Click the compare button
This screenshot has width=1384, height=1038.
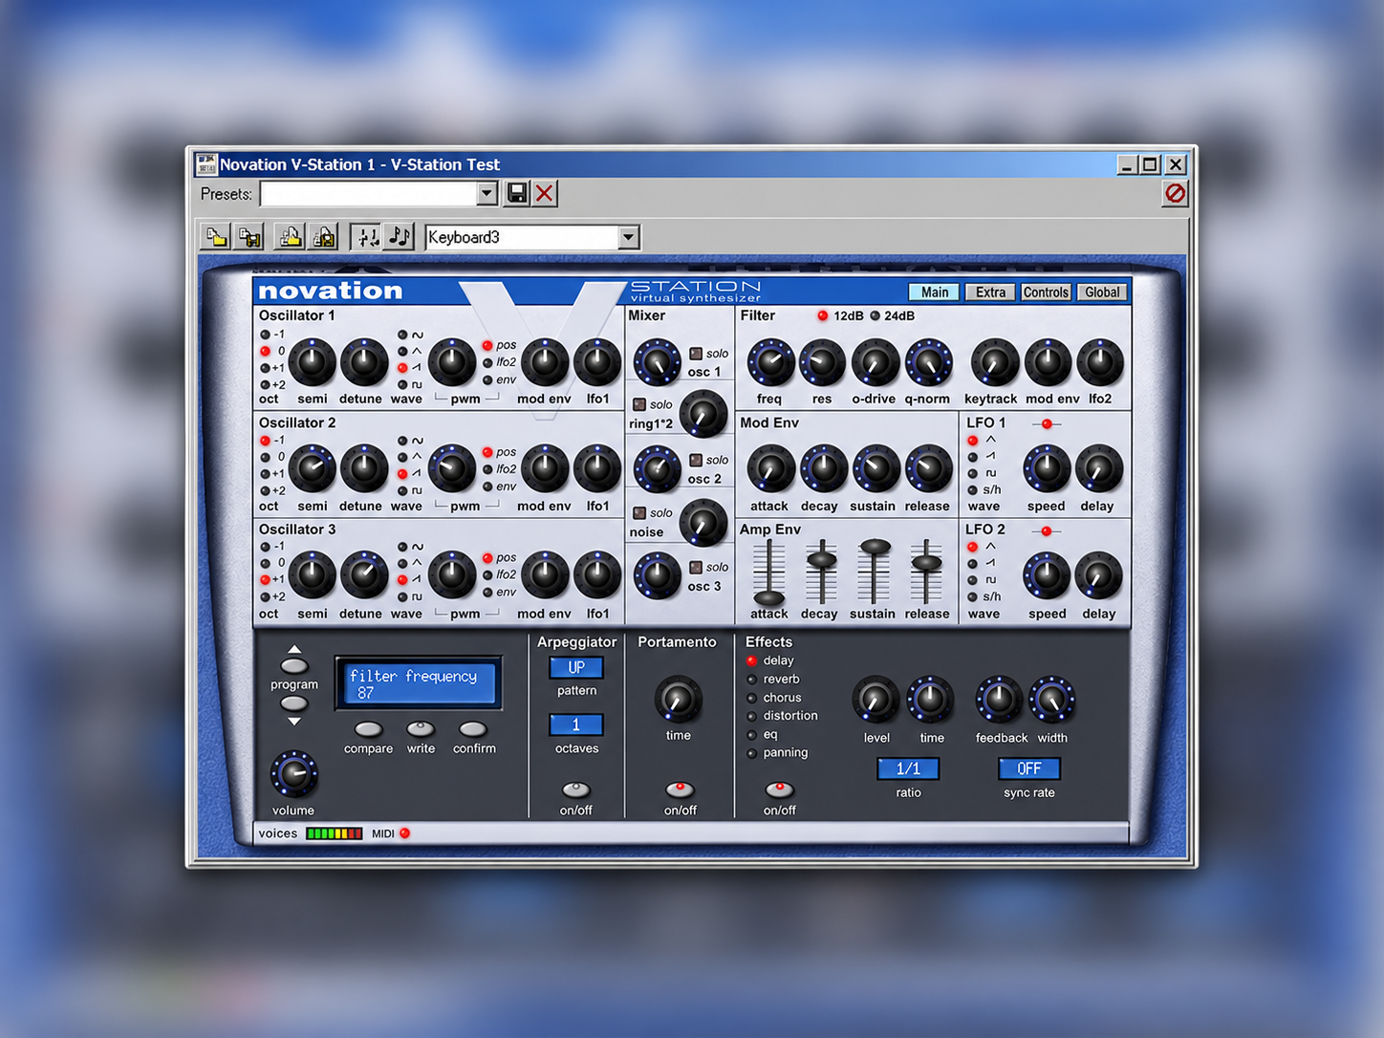click(368, 729)
